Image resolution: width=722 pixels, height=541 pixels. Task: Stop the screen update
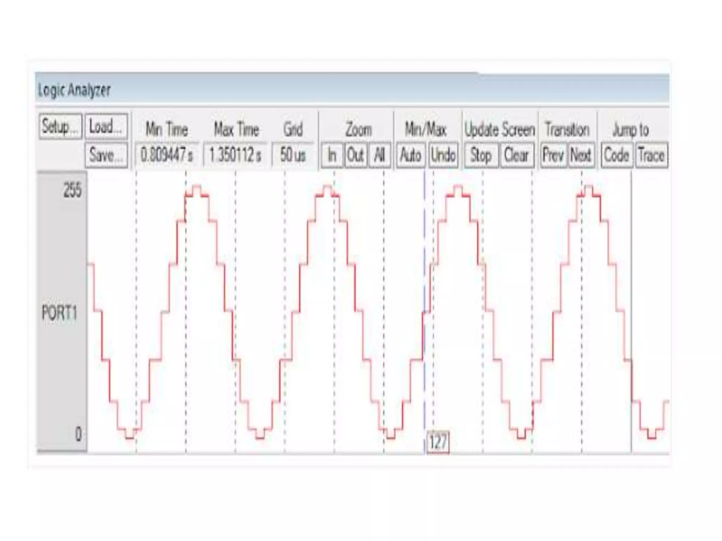(x=481, y=155)
